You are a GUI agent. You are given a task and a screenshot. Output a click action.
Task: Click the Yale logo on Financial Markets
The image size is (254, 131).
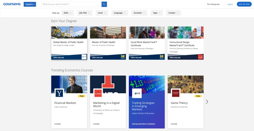point(59,93)
